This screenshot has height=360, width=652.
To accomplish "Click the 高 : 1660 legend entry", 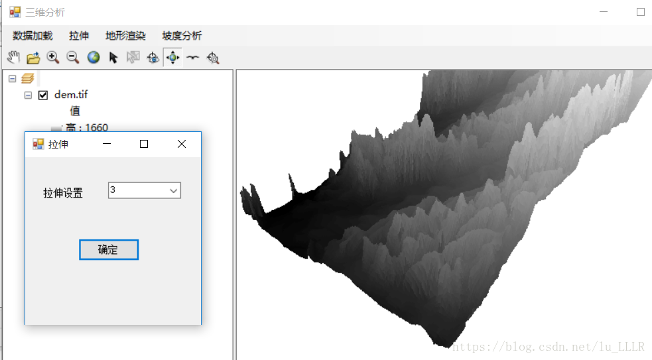I will (86, 127).
